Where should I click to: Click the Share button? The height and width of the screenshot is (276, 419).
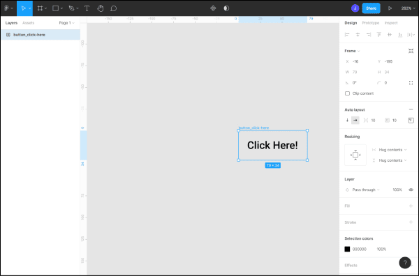(372, 8)
